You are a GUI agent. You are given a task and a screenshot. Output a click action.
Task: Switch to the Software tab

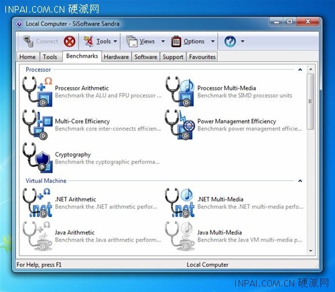[146, 57]
